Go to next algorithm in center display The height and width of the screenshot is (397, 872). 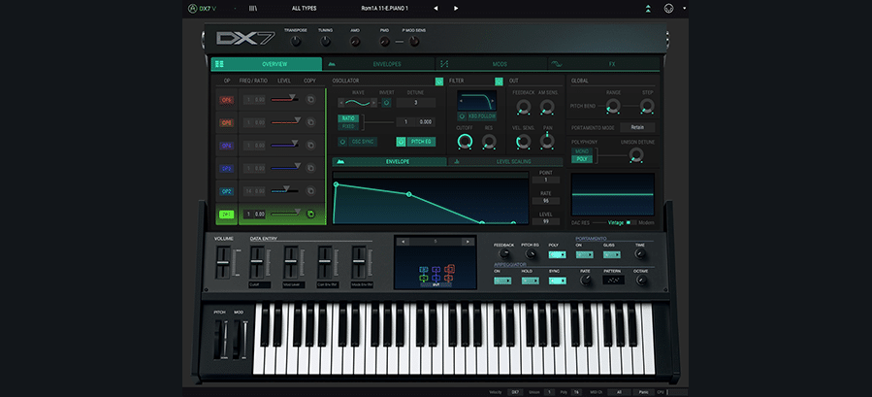coord(468,242)
